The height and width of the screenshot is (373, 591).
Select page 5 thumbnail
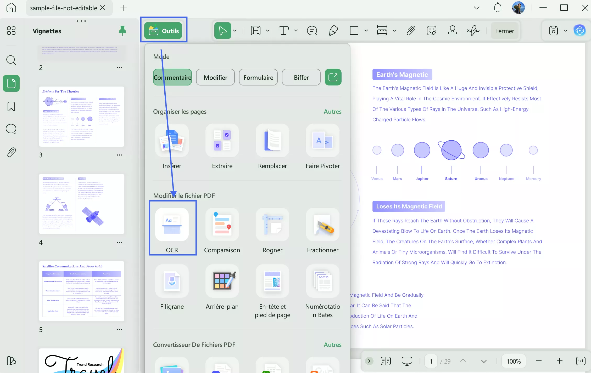tap(82, 291)
